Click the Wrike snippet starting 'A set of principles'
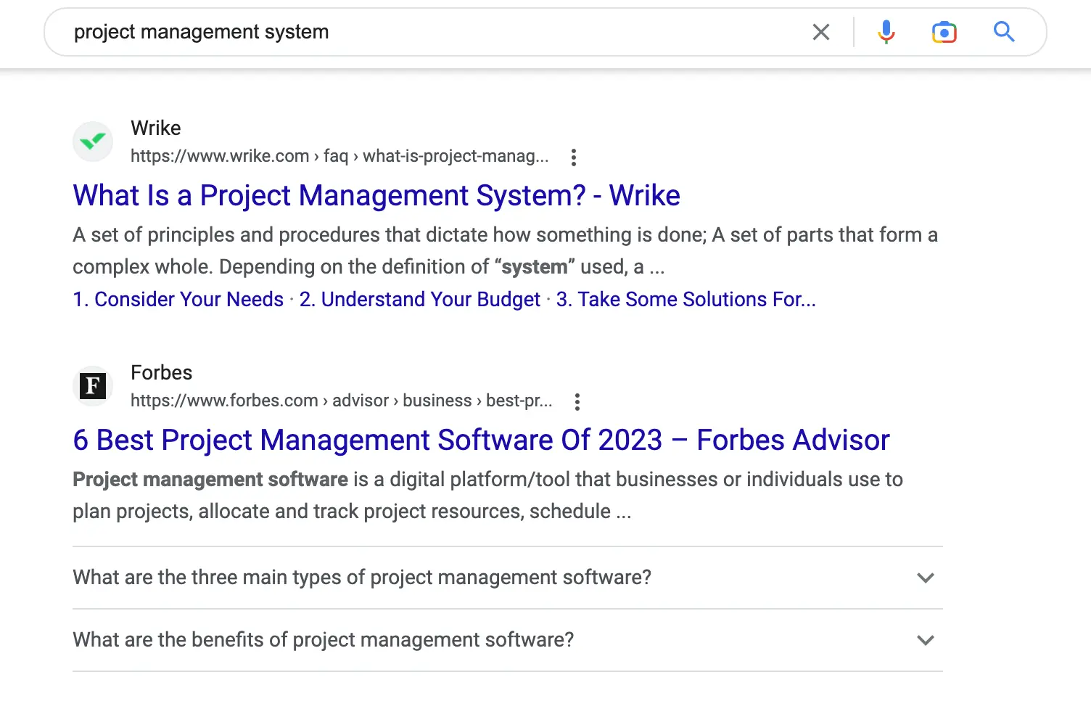Viewport: 1091px width, 701px height. [x=505, y=251]
